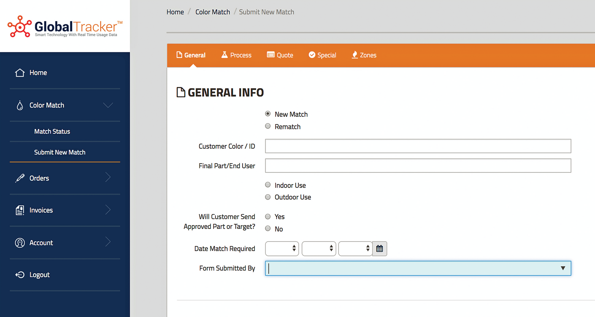Increment the first date field stepper

(294, 246)
